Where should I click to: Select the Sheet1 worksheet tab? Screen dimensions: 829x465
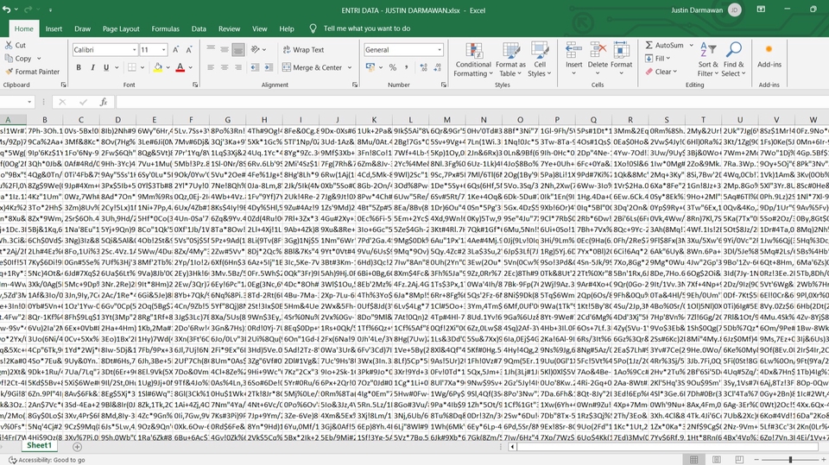click(39, 446)
